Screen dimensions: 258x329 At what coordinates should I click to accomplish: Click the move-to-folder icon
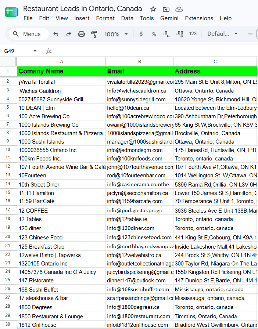click(166, 9)
